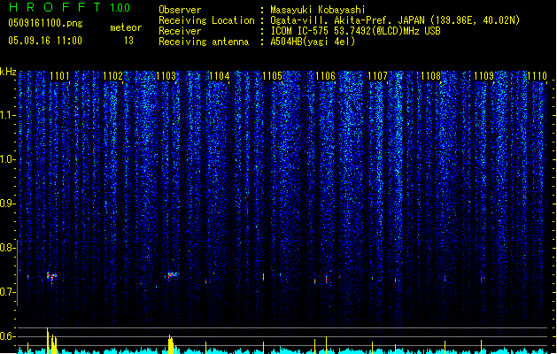Screen dimensions: 557x354
Task: Click the tallest yellow power spike near 1101
Action: tap(48, 341)
